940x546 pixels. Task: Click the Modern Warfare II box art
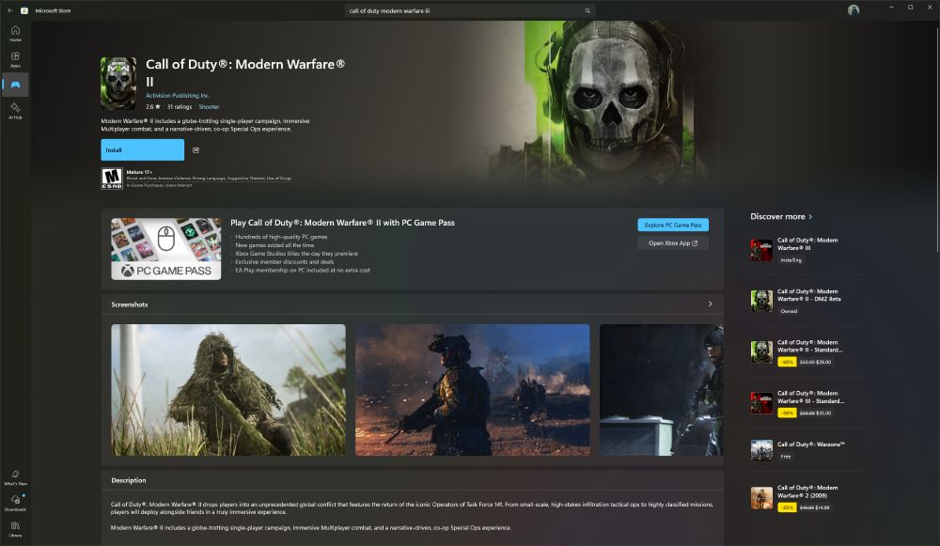tap(118, 84)
